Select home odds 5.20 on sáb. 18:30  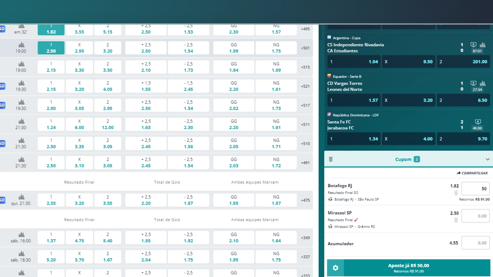click(x=51, y=257)
